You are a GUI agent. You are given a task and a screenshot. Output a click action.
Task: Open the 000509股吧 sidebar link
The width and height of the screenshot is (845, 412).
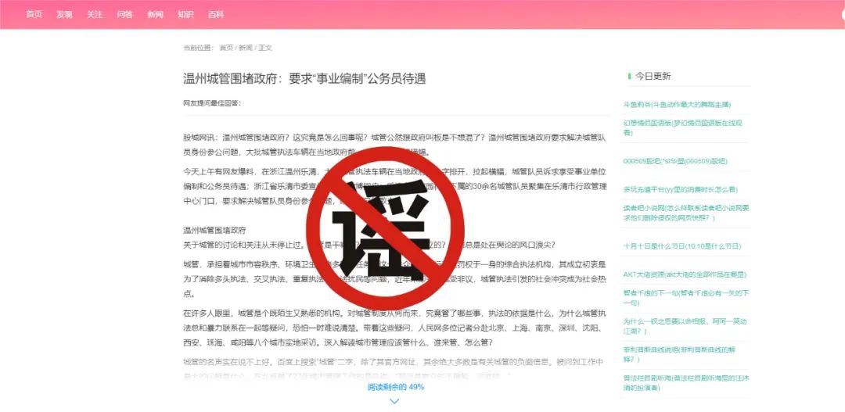coord(674,161)
